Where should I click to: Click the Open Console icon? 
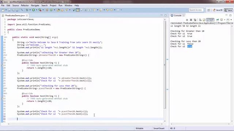[228, 20]
